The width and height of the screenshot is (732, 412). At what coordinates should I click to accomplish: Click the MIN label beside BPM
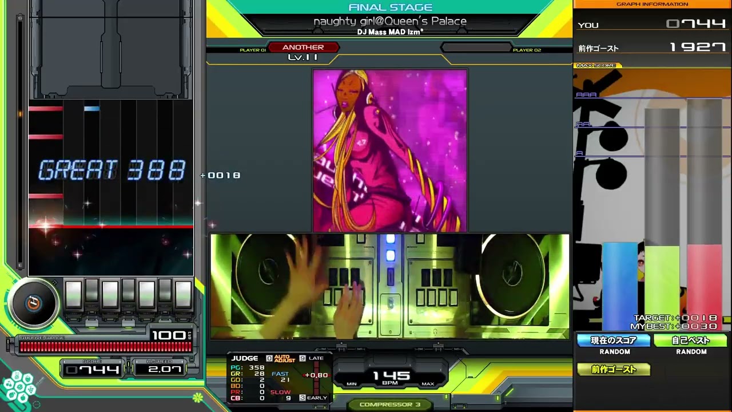tap(352, 384)
